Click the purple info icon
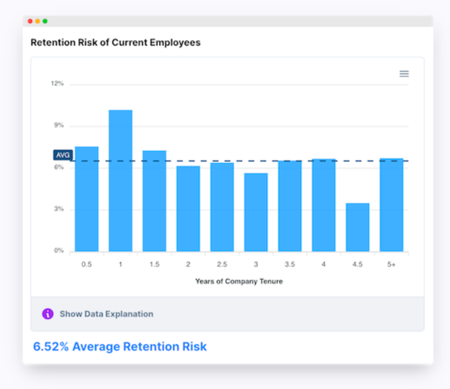450x389 pixels. [48, 314]
